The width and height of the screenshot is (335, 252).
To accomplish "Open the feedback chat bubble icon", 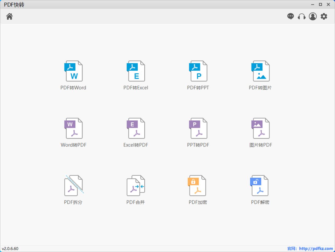I will [290, 16].
